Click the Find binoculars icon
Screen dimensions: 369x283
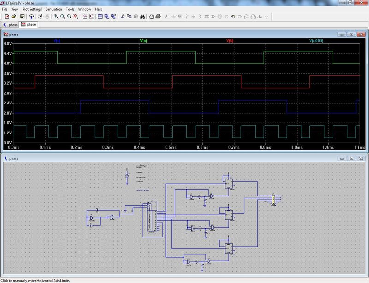(142, 17)
